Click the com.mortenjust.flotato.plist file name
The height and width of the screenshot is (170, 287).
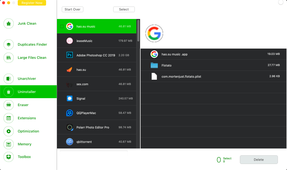point(181,77)
